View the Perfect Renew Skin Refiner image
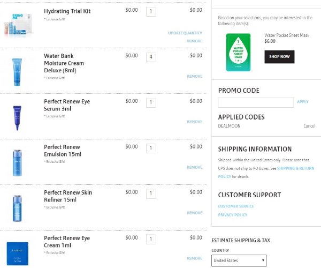The width and height of the screenshot is (321, 268). [x=17, y=209]
